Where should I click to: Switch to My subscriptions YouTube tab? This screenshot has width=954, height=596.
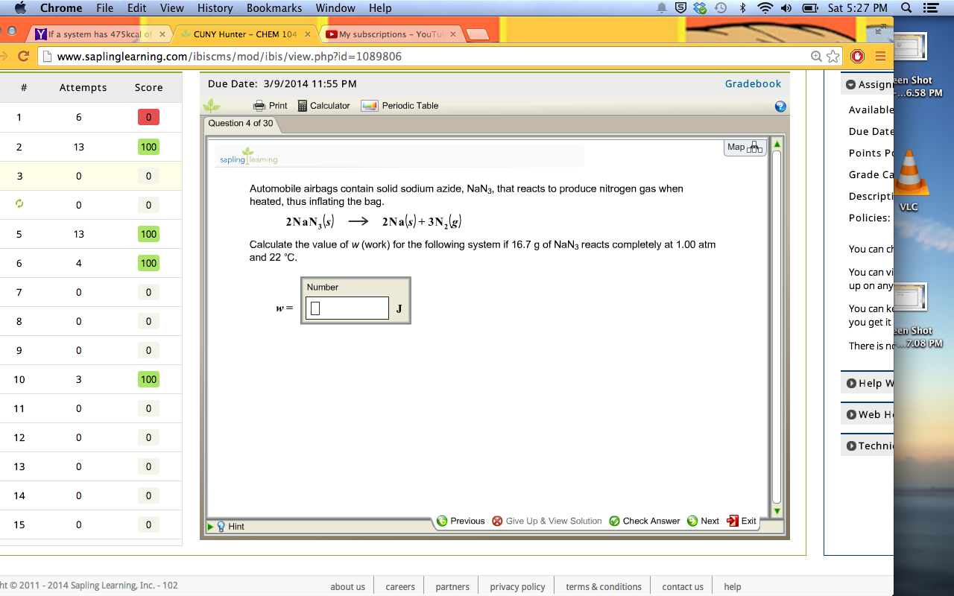coord(391,34)
